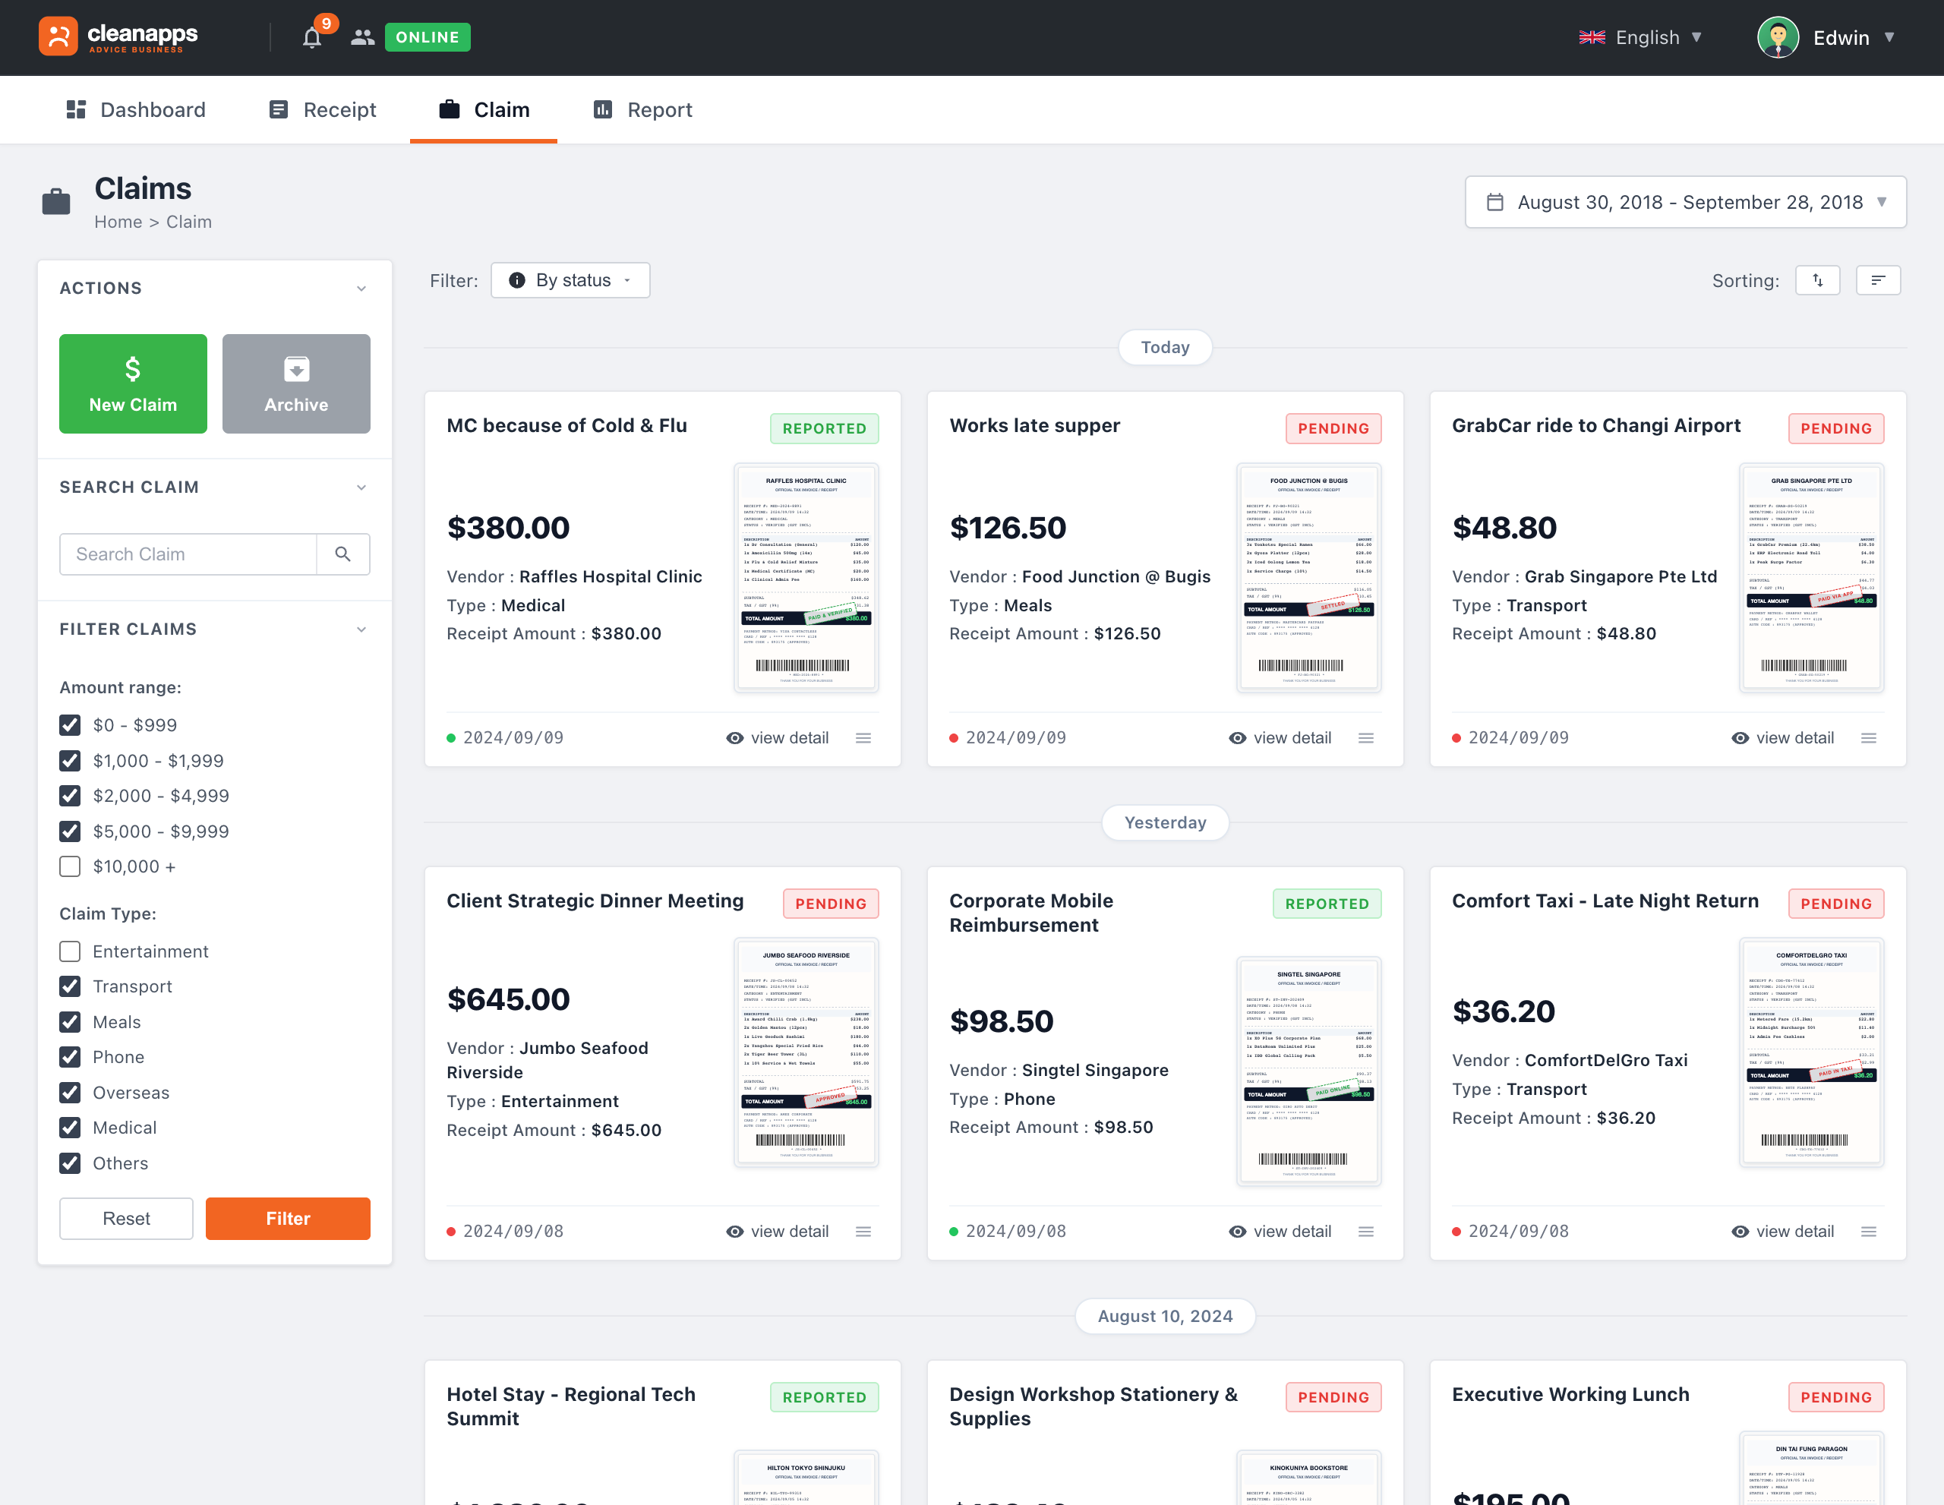Uncheck the Transport claim type
This screenshot has height=1505, width=1944.
[69, 986]
